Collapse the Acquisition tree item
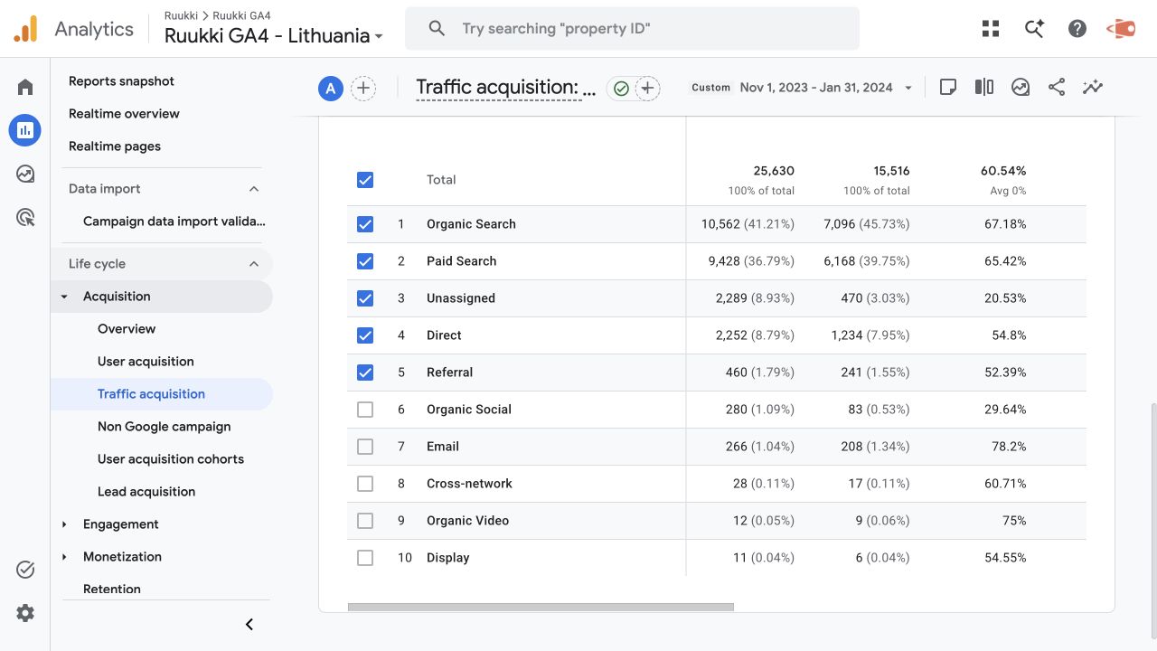 click(x=64, y=297)
